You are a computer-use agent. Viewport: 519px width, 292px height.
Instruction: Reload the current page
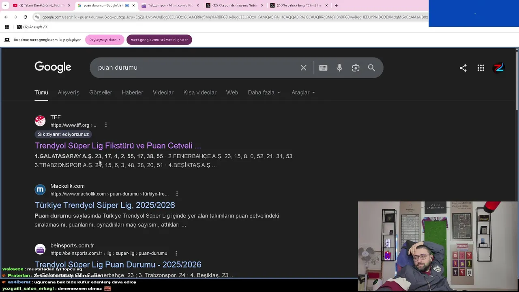(x=25, y=17)
